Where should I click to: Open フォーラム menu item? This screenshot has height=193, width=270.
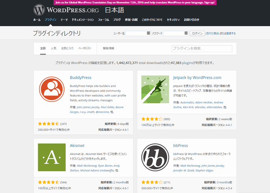(103, 20)
